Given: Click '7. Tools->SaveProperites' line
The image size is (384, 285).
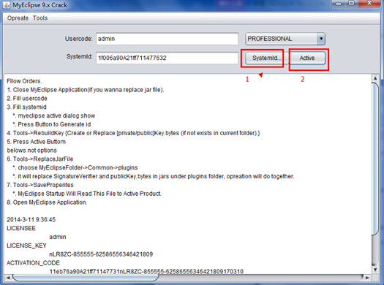Looking at the screenshot, I should tap(40, 185).
